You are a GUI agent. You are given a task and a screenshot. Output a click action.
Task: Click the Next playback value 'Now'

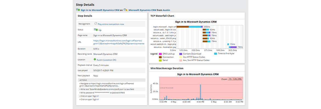point(95,76)
